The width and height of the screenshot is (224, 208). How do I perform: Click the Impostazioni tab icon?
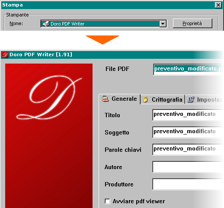pyautogui.click(x=191, y=99)
